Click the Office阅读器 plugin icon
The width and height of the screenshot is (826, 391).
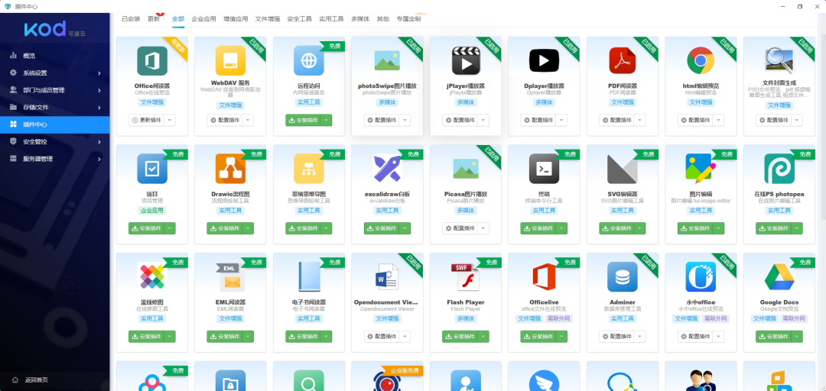pos(152,60)
